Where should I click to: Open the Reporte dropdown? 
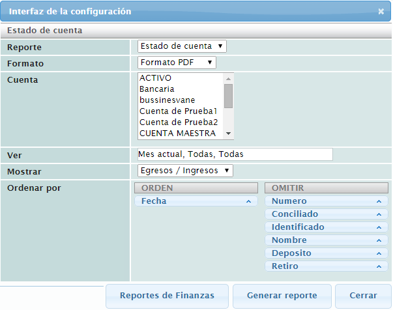(182, 46)
